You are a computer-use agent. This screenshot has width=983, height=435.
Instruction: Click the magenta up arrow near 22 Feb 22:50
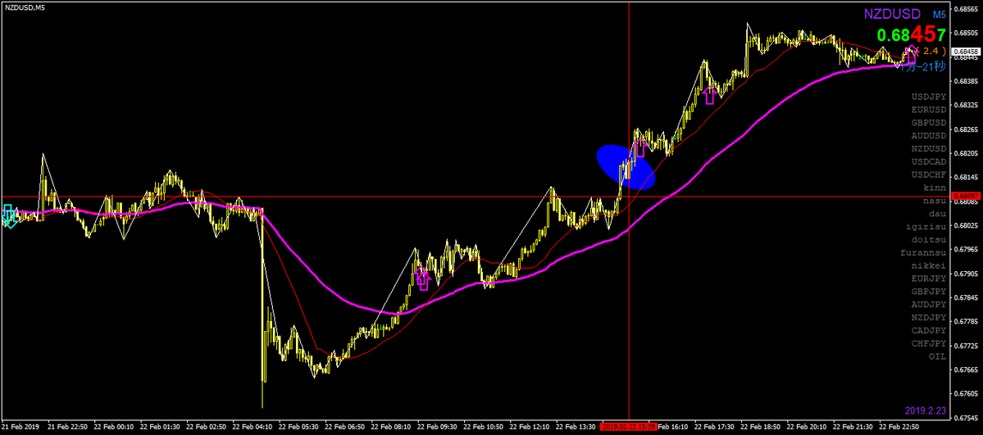tap(910, 55)
